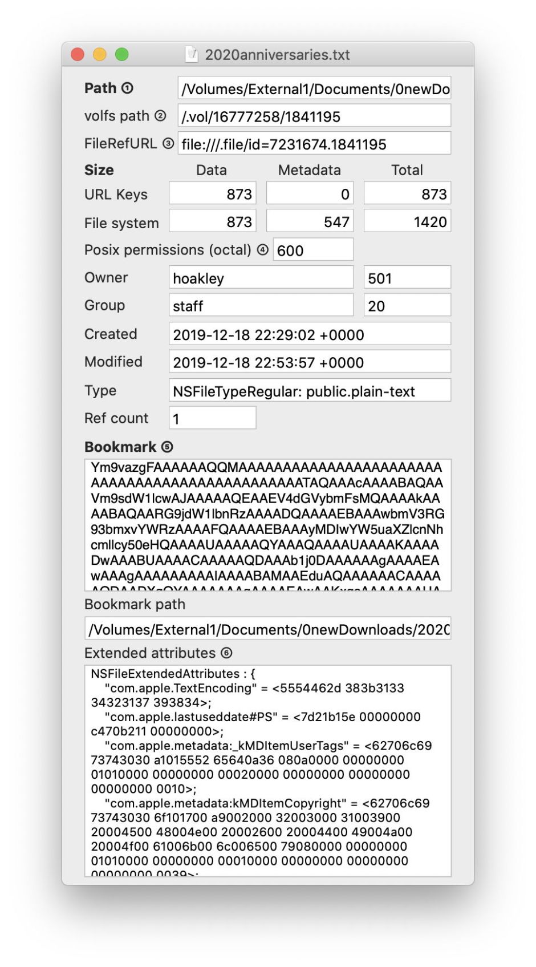Screen dimensions: 536x967
Task: Select the Bookmark path field text
Action: (268, 630)
